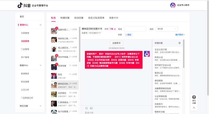Open conversation with 阿克
The width and height of the screenshot is (209, 114).
tap(65, 76)
